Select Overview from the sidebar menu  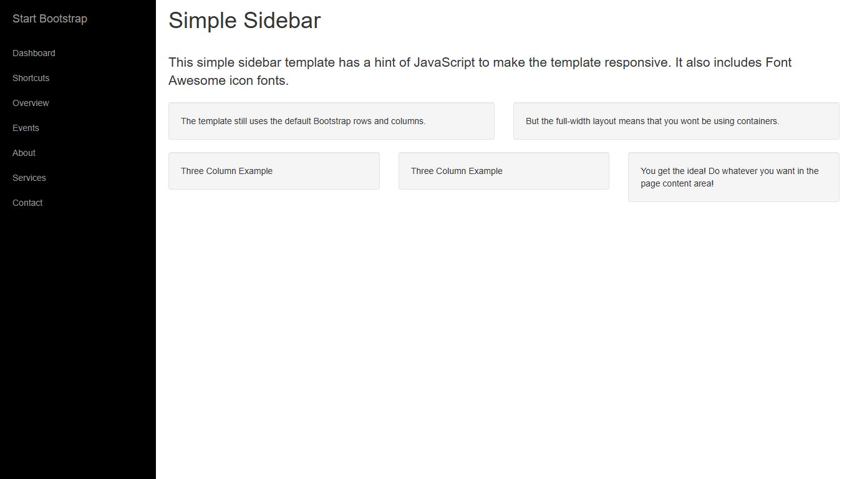coord(31,103)
